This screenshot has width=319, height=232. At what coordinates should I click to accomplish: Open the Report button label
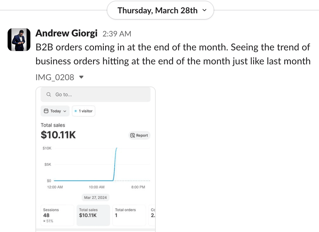142,135
